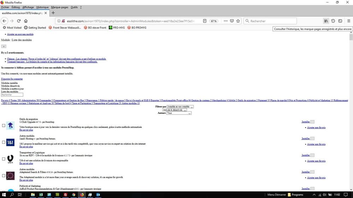Open Task View in the taskbar
The image size is (353, 198).
20,194
